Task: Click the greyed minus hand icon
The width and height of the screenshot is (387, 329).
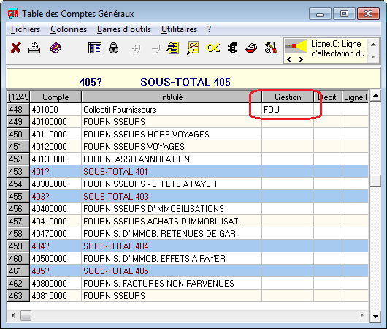Action: [x=156, y=49]
